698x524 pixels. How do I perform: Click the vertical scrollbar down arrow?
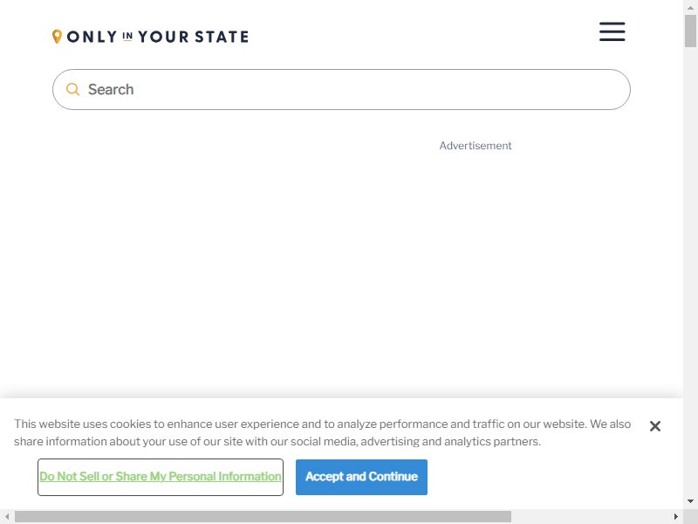point(690,501)
